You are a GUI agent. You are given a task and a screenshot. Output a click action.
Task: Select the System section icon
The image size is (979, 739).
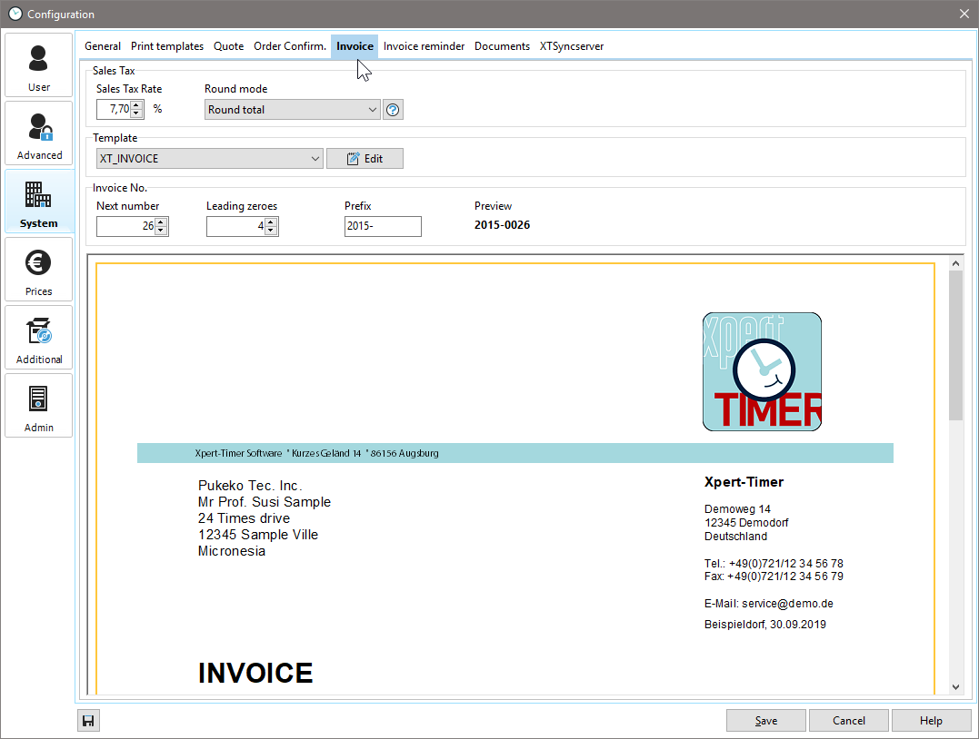coord(39,202)
